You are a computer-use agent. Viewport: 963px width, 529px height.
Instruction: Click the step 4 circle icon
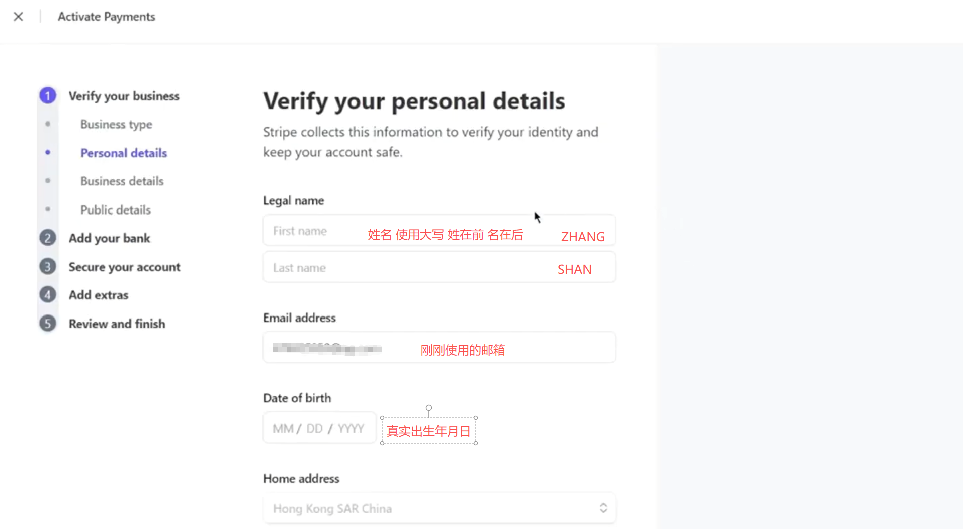[48, 295]
